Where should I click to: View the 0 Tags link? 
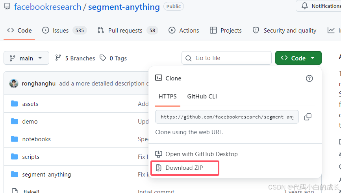pyautogui.click(x=113, y=58)
